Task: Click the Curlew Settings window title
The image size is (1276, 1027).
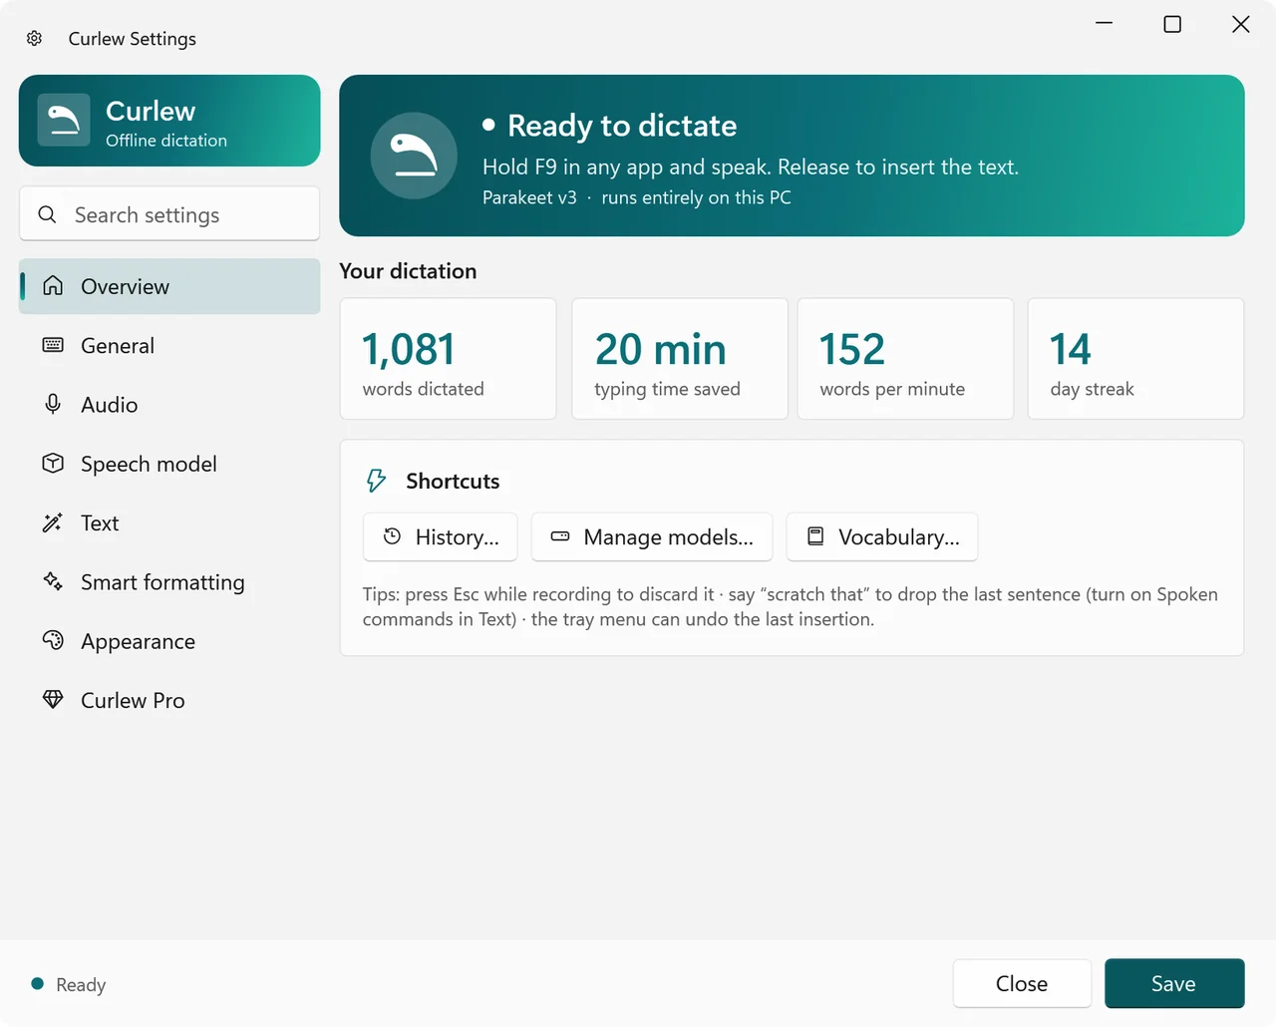Action: tap(132, 38)
